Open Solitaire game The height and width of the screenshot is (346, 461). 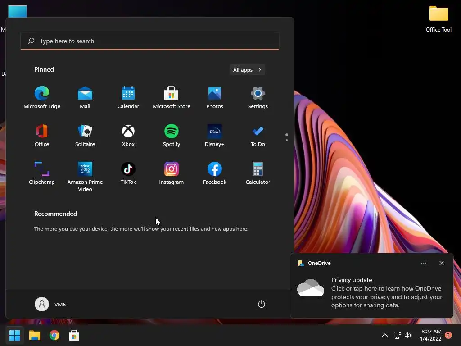85,136
